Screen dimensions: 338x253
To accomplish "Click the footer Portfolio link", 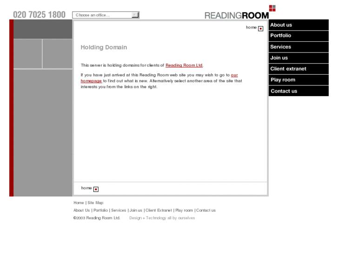I will pyautogui.click(x=101, y=210).
